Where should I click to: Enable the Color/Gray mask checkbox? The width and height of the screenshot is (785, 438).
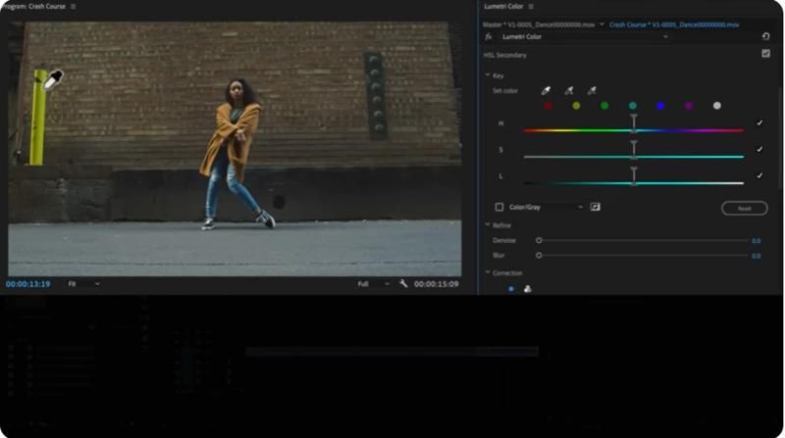coord(498,207)
